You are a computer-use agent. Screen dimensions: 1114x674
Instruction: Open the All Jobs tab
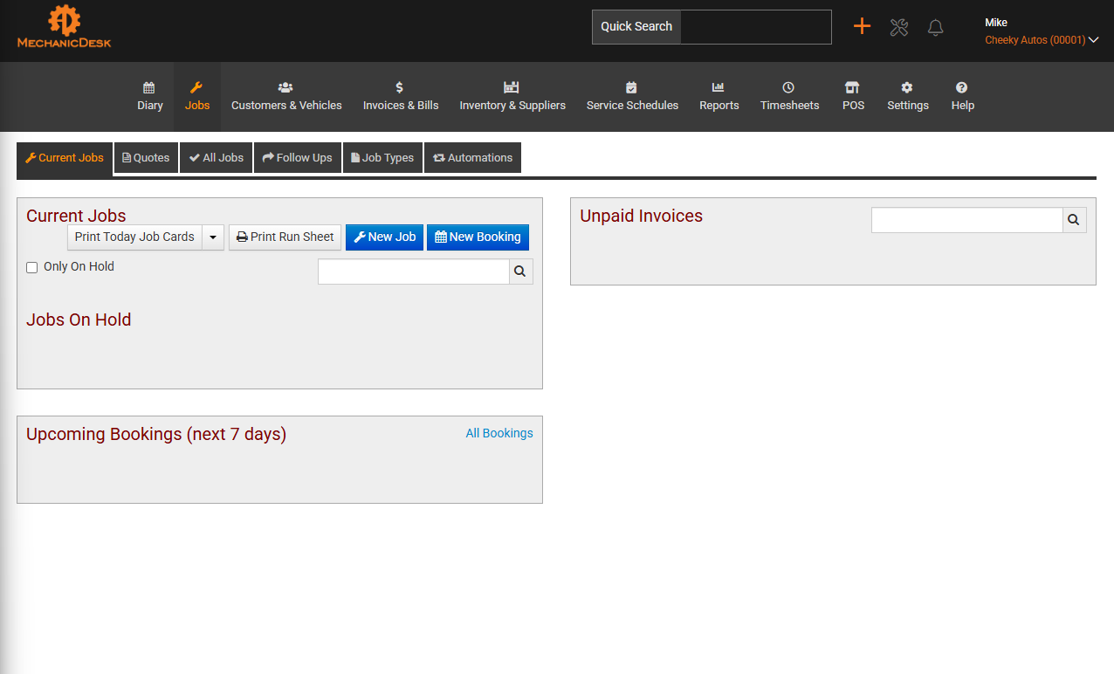pos(216,157)
